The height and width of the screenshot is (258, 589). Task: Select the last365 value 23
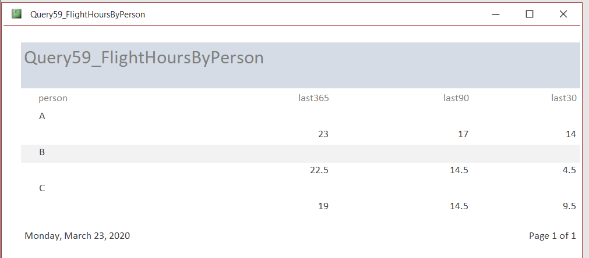323,134
